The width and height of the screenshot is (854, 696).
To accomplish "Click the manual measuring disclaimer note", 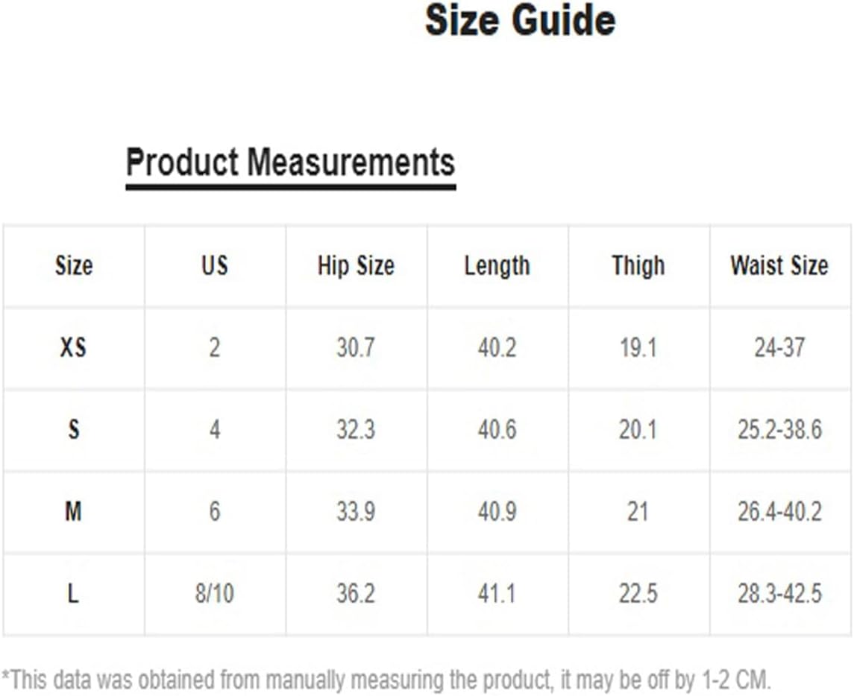I will click(x=386, y=680).
